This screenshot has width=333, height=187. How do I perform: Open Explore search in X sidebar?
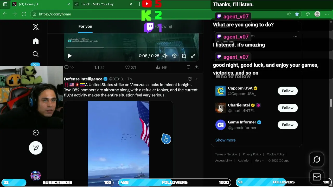(36, 54)
